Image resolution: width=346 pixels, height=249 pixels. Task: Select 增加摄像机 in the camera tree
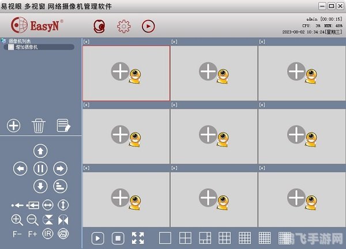tap(26, 47)
